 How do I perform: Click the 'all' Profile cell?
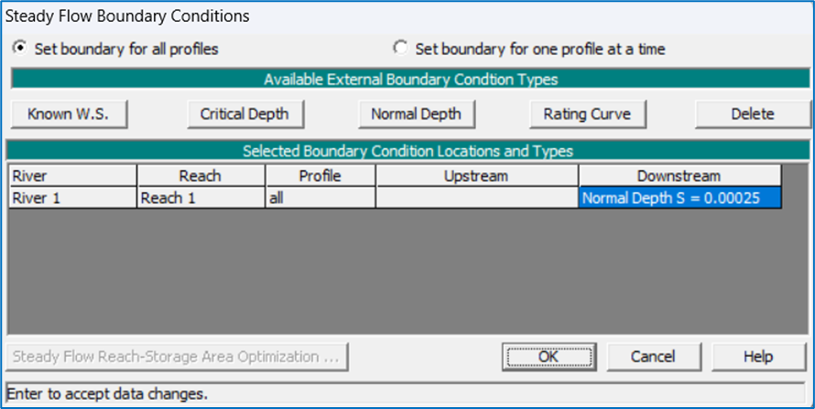click(321, 198)
